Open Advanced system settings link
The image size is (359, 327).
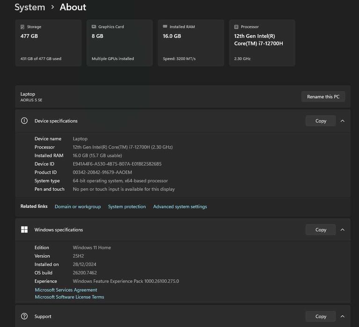click(x=180, y=206)
